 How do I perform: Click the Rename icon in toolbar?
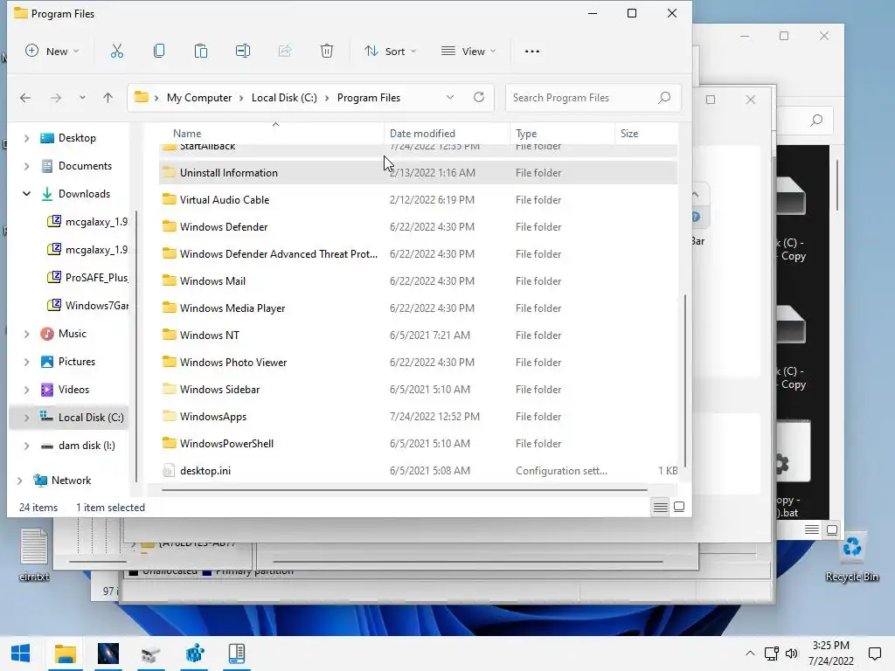[x=243, y=52]
